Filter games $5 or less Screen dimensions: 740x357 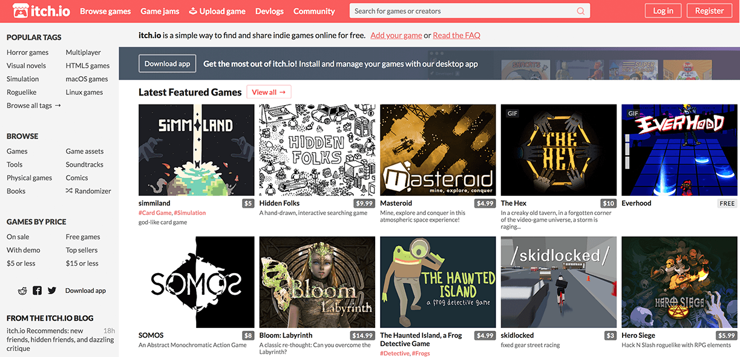(21, 263)
